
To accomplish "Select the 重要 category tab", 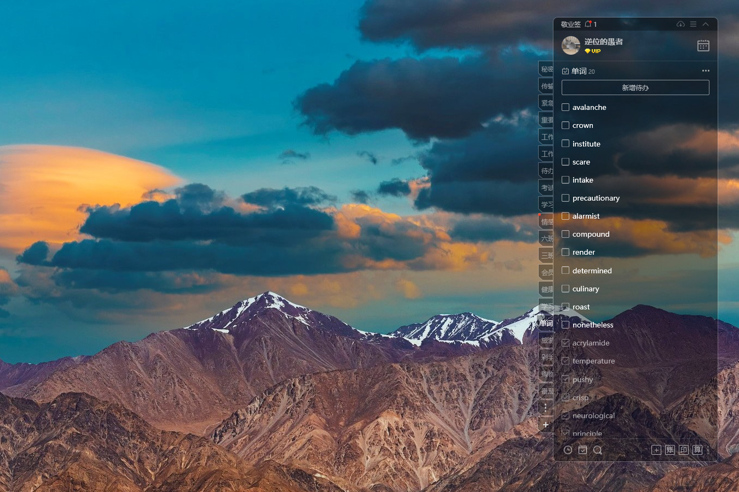I will pyautogui.click(x=546, y=120).
